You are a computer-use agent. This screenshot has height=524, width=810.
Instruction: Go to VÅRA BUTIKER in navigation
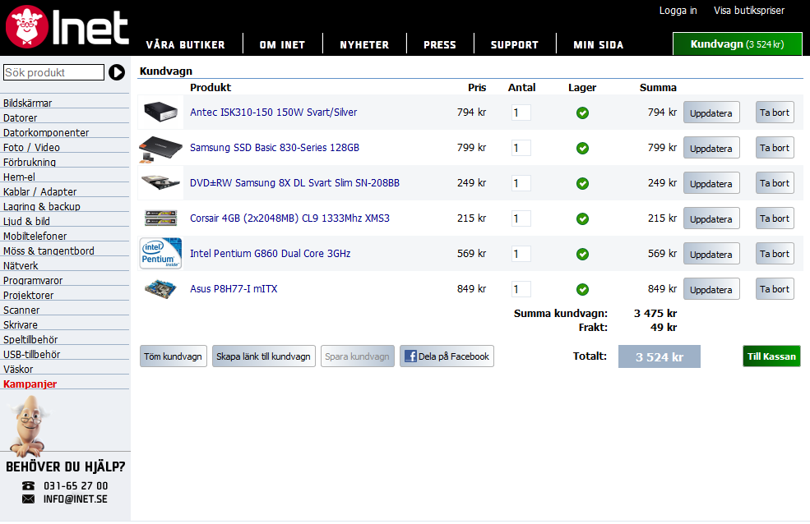pyautogui.click(x=186, y=45)
